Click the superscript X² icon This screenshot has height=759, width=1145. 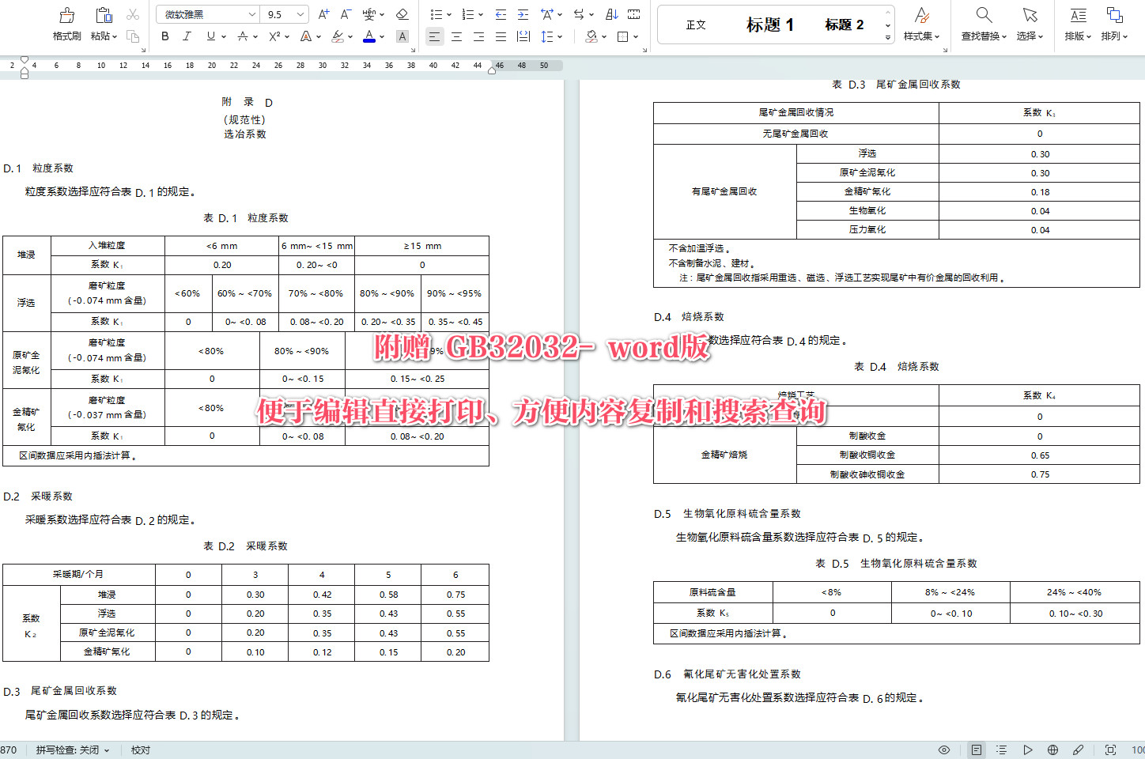tap(275, 36)
